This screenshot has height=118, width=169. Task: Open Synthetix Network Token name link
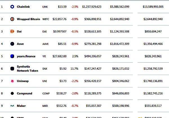click(x=27, y=69)
